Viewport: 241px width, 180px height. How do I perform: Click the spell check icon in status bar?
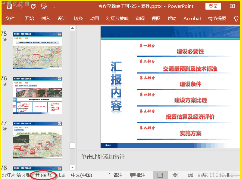62,175
